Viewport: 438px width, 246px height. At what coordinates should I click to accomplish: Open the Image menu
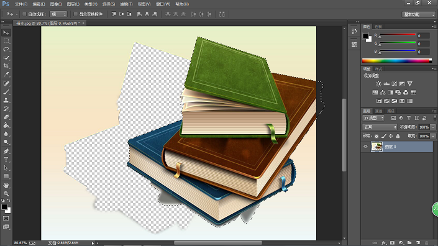click(56, 4)
